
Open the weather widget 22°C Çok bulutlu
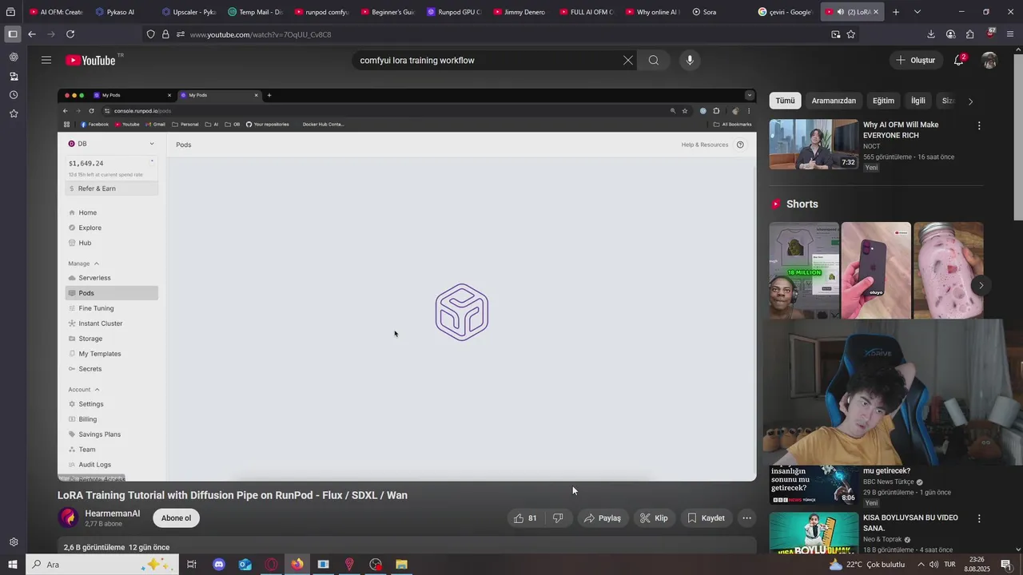click(x=867, y=565)
